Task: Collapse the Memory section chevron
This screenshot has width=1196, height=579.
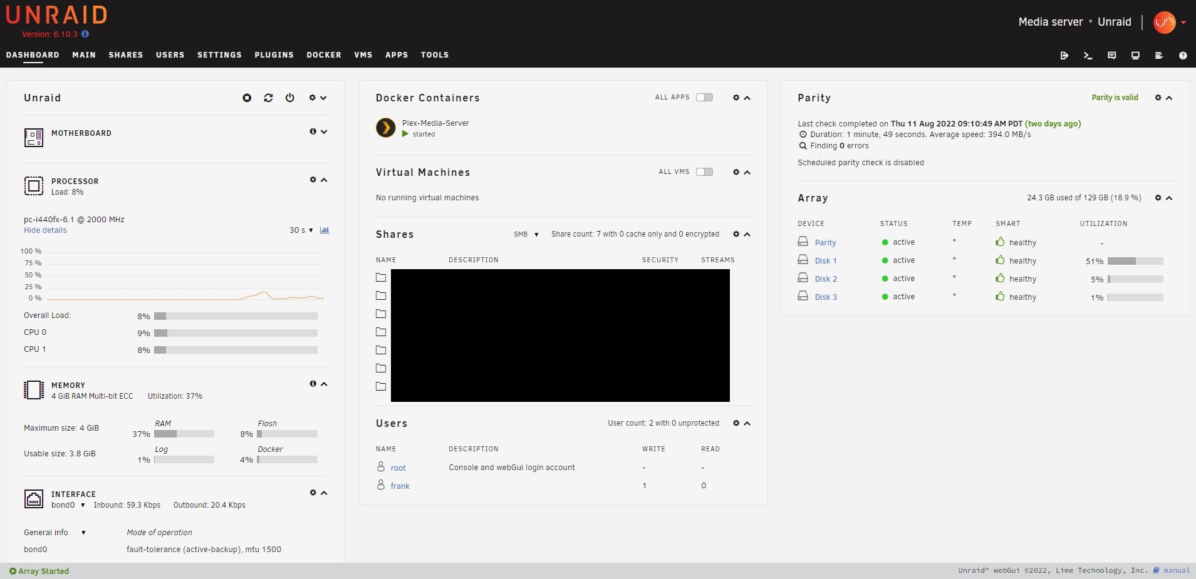Action: (324, 384)
